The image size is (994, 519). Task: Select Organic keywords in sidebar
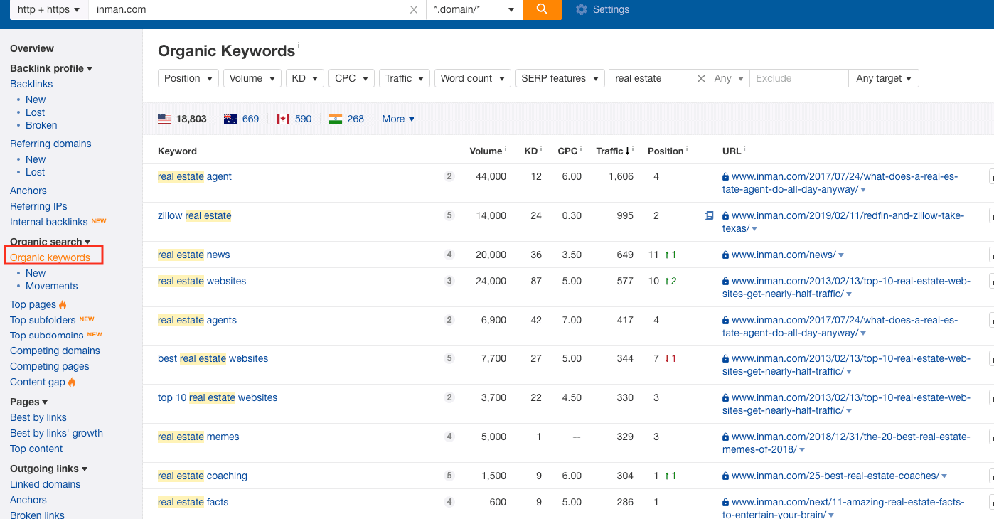pos(50,257)
